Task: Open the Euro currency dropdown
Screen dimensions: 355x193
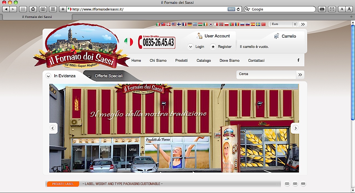Action: (x=283, y=24)
